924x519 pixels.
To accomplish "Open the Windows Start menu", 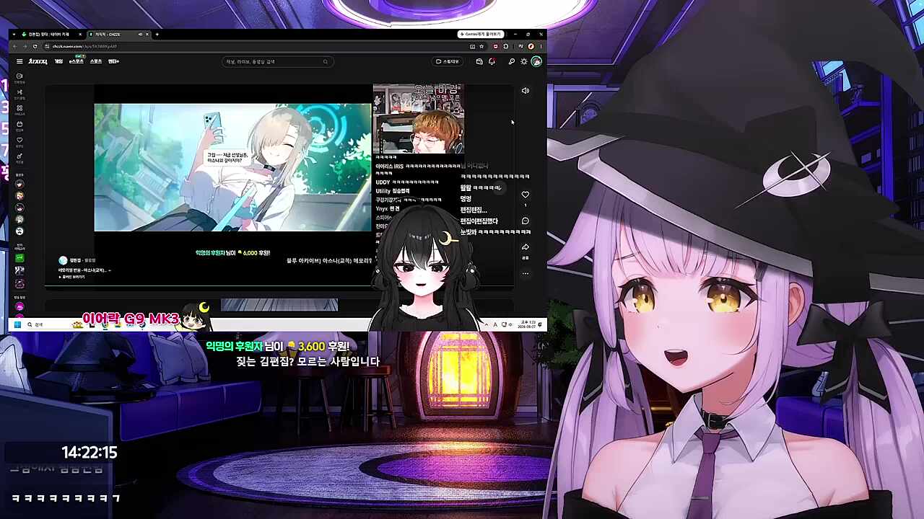I will (x=17, y=325).
